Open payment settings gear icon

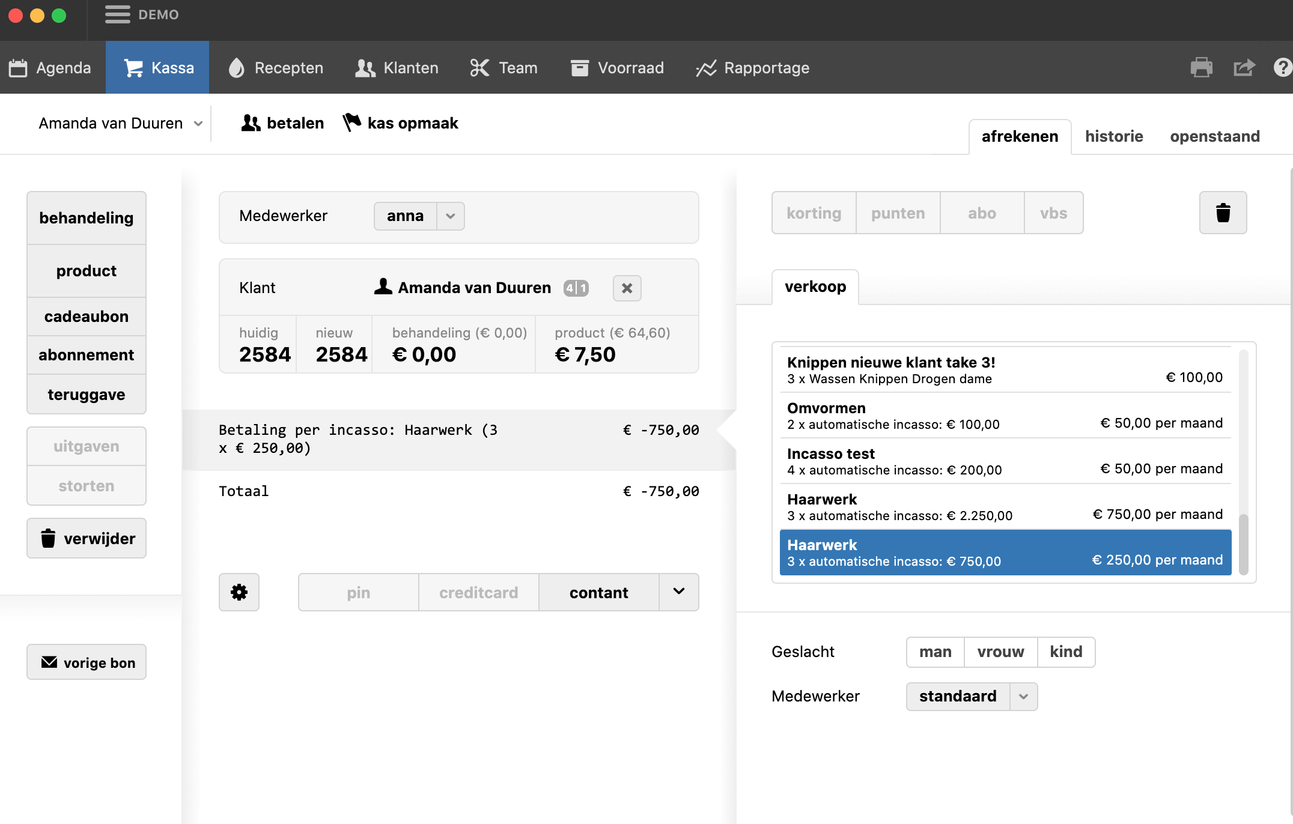(x=239, y=592)
